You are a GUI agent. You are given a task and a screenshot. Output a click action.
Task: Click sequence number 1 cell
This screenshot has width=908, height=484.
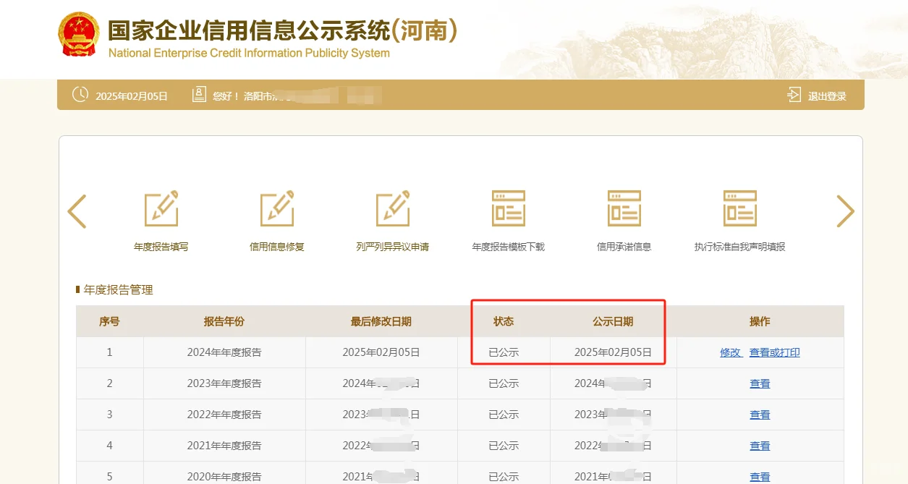[110, 352]
